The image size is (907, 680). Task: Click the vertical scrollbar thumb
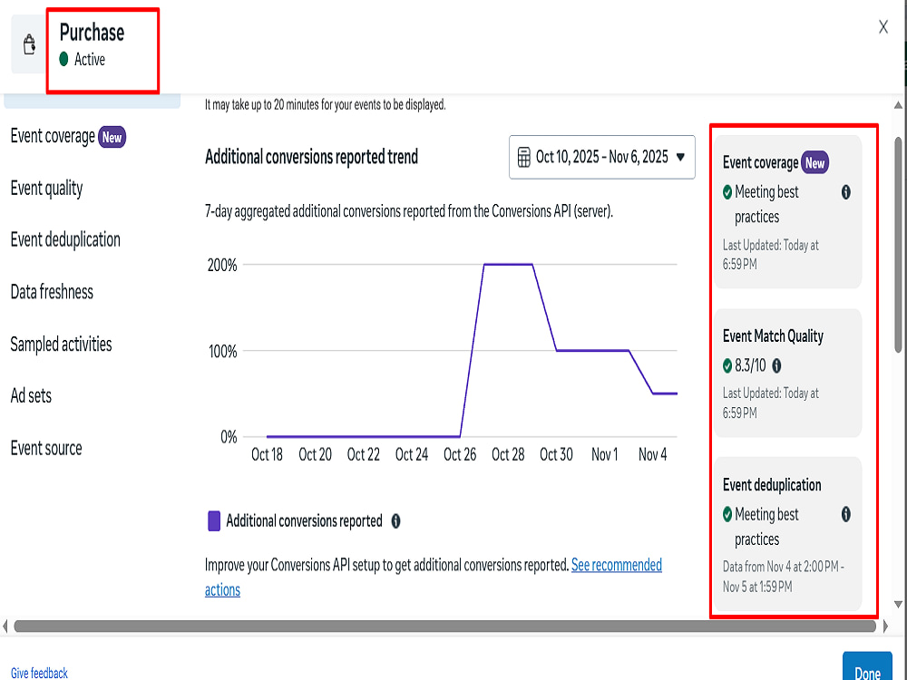click(x=898, y=245)
